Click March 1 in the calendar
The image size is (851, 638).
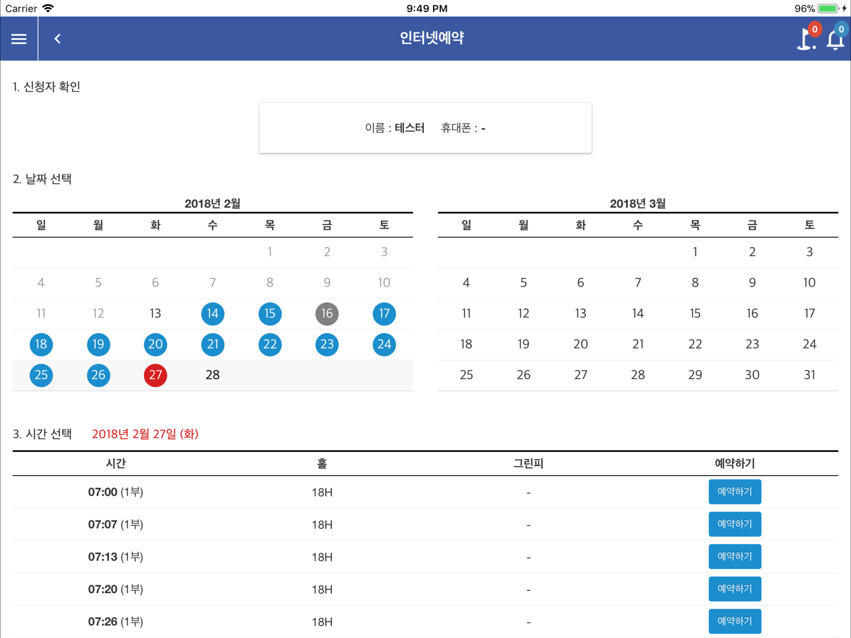point(695,252)
